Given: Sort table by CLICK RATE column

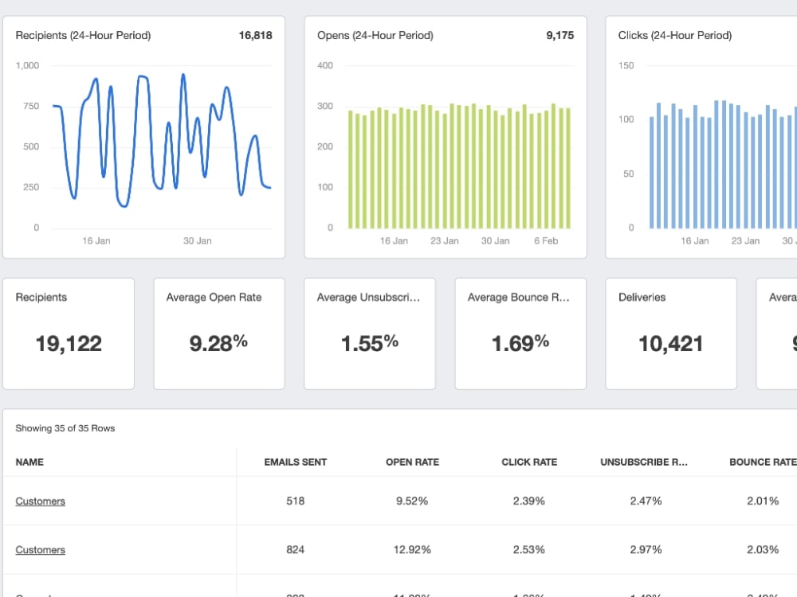Looking at the screenshot, I should (x=529, y=462).
